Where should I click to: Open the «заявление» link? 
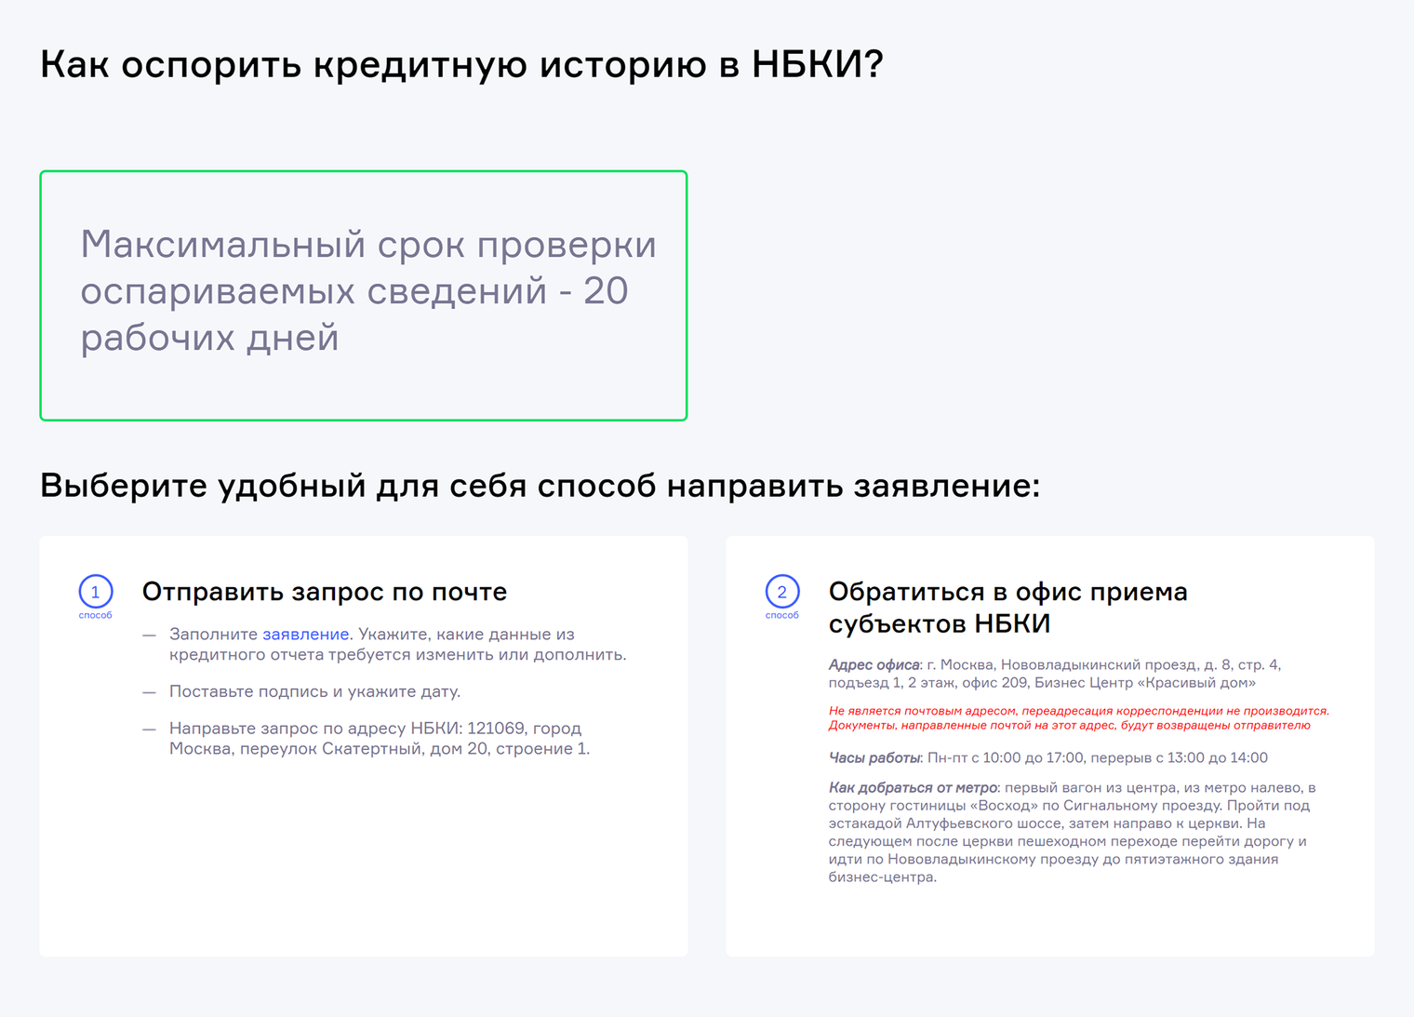click(305, 635)
